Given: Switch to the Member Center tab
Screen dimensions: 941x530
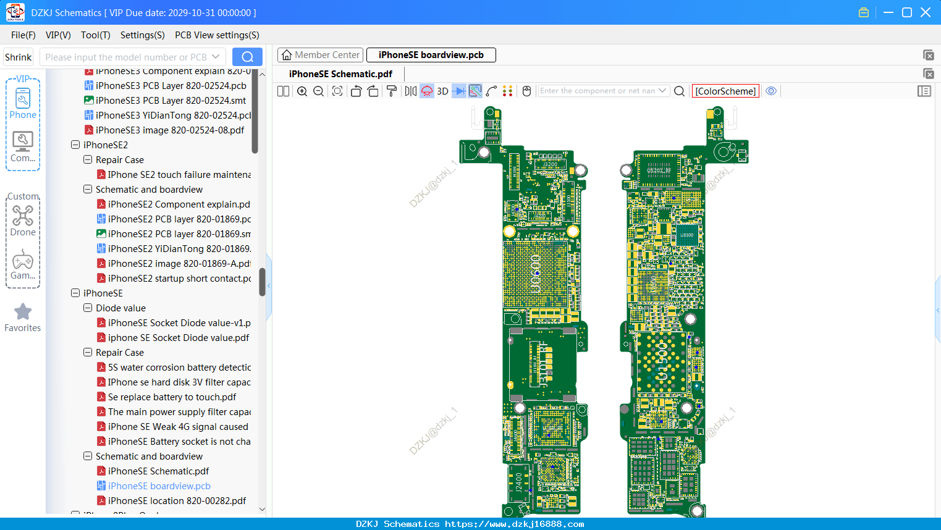Looking at the screenshot, I should pos(321,55).
